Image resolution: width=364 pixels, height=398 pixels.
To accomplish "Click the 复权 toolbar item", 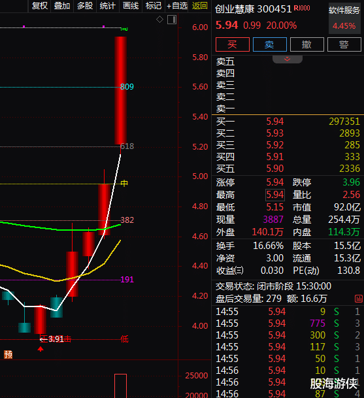I will tap(39, 6).
